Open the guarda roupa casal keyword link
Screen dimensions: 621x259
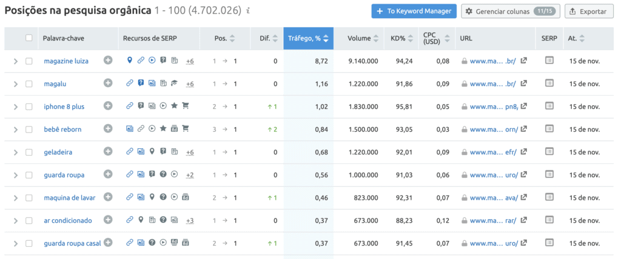72,243
